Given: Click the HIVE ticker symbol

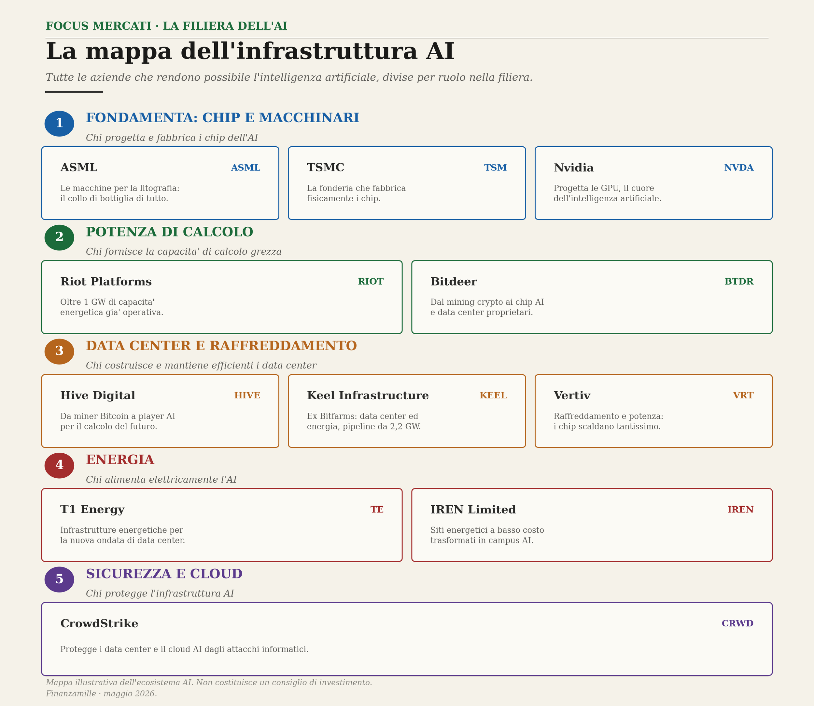Looking at the screenshot, I should [x=247, y=395].
